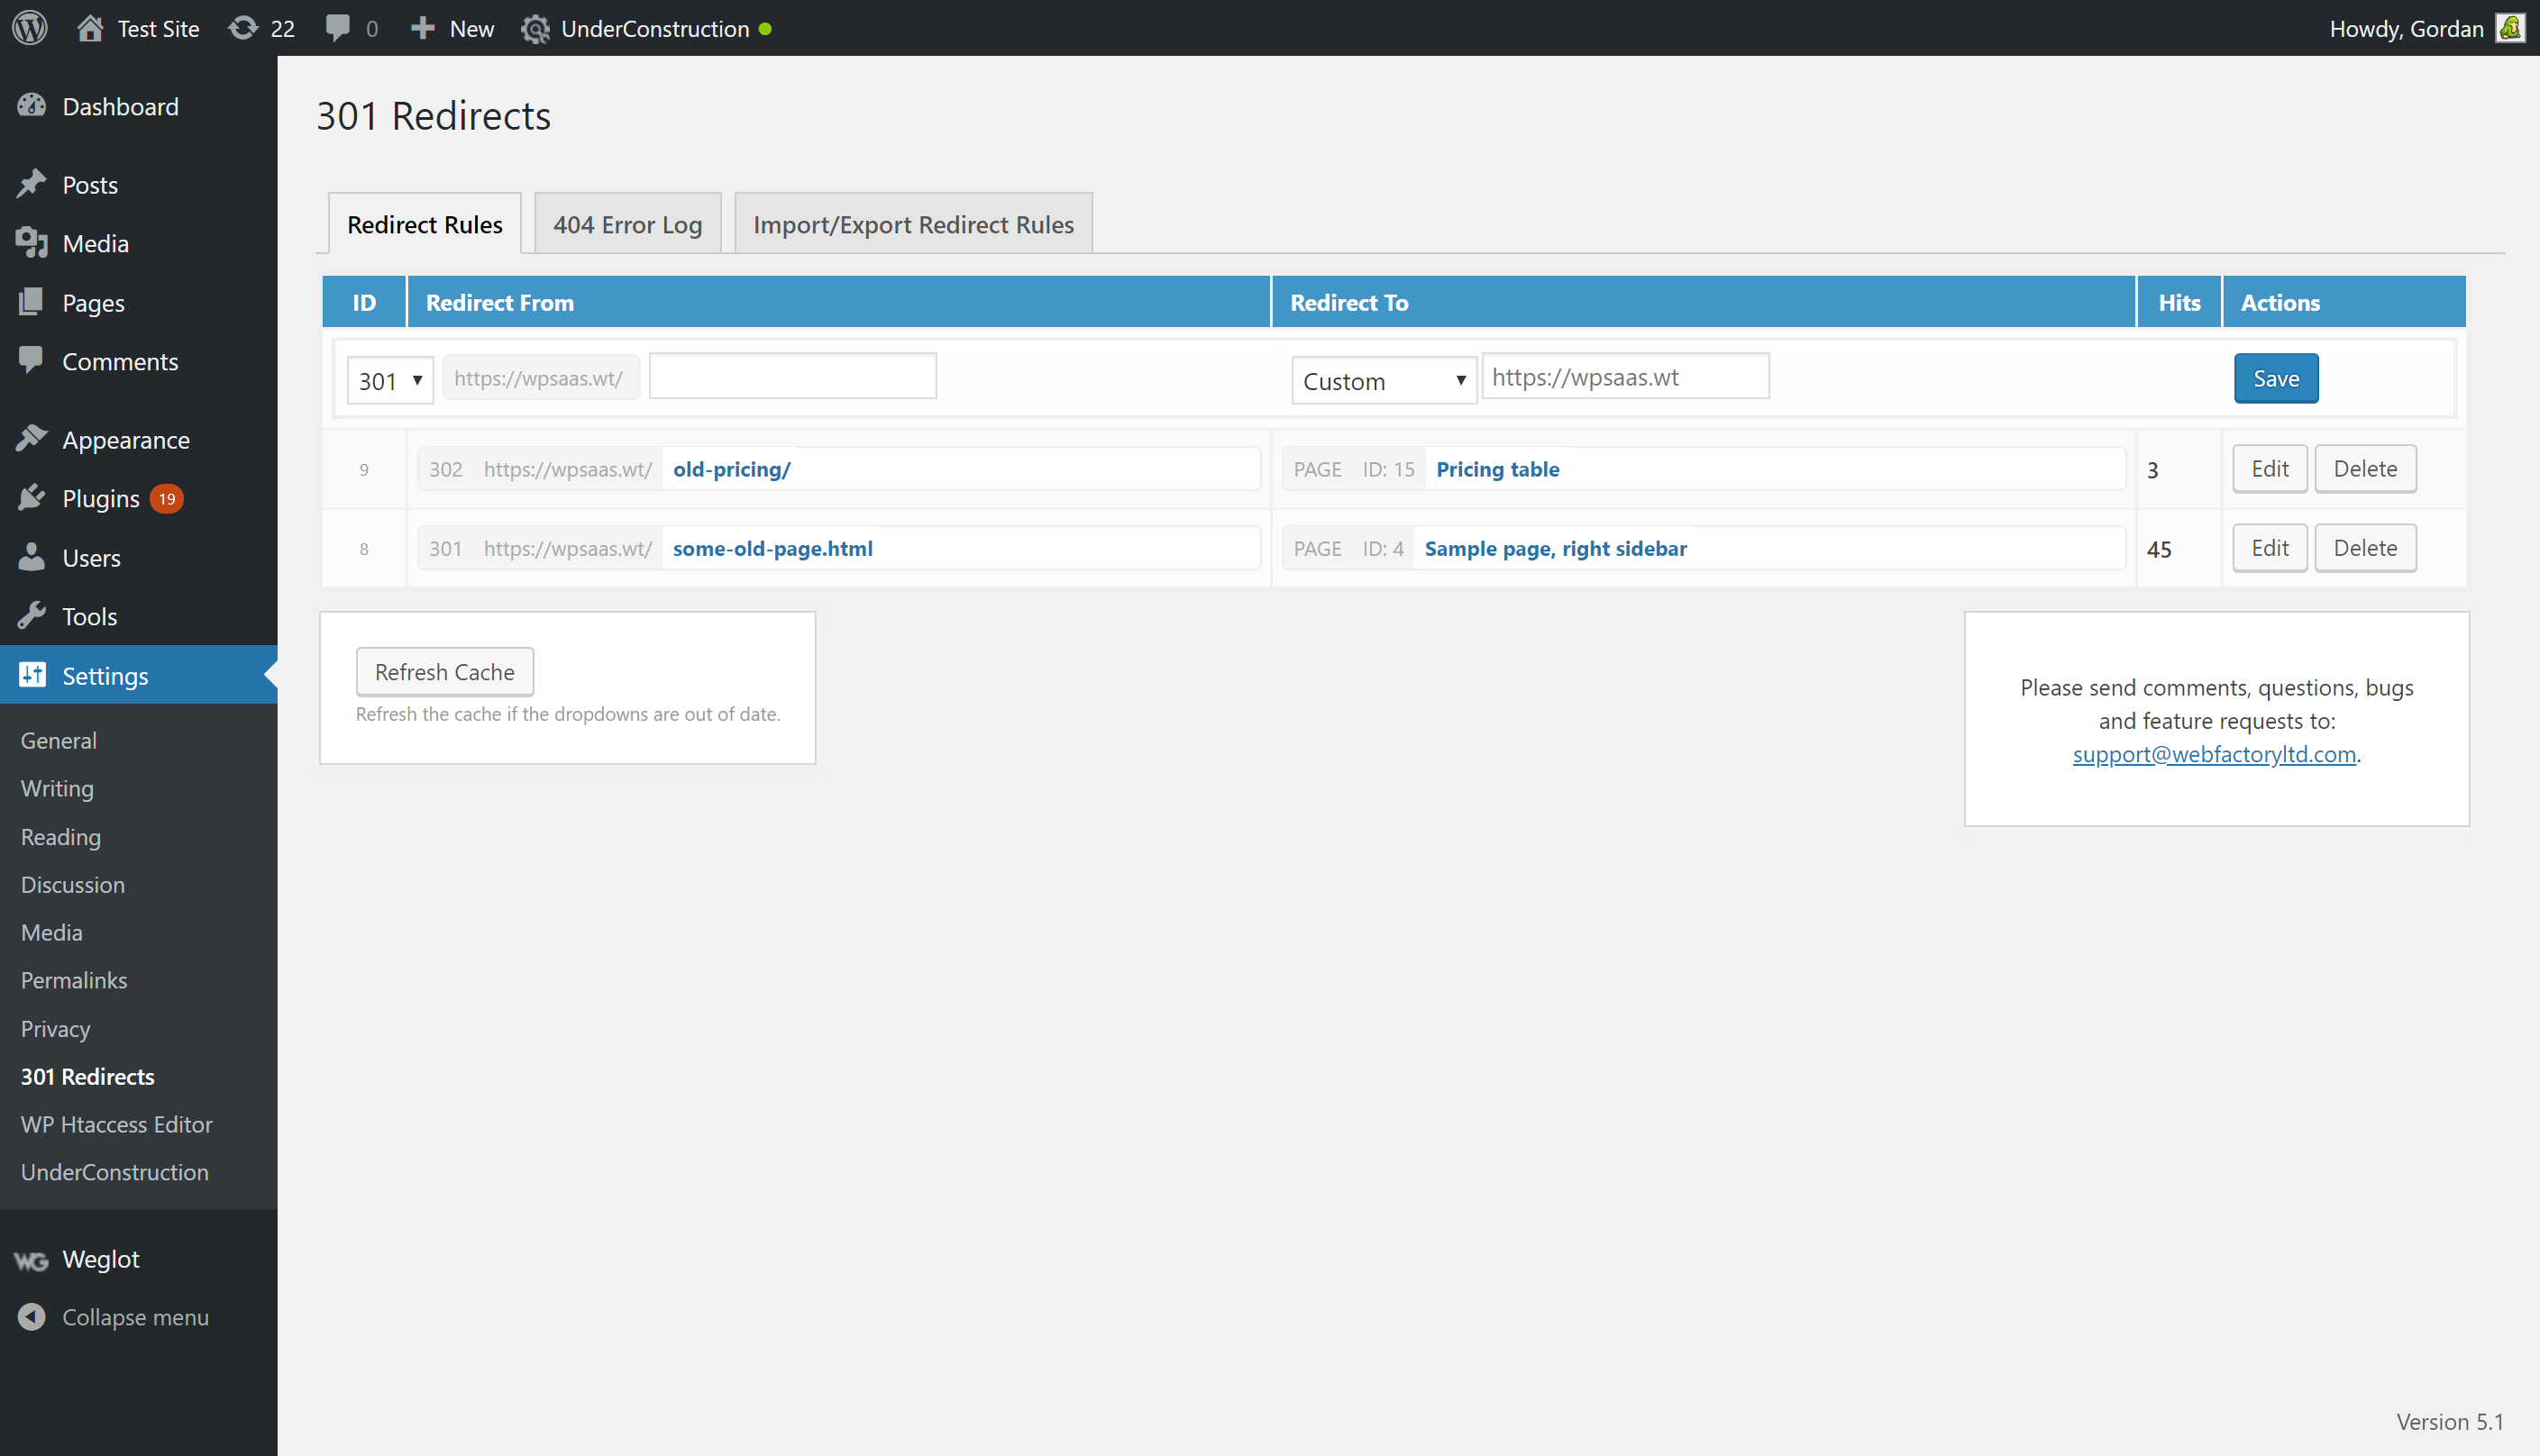Switch to the 404 Error Log tab

tap(626, 223)
